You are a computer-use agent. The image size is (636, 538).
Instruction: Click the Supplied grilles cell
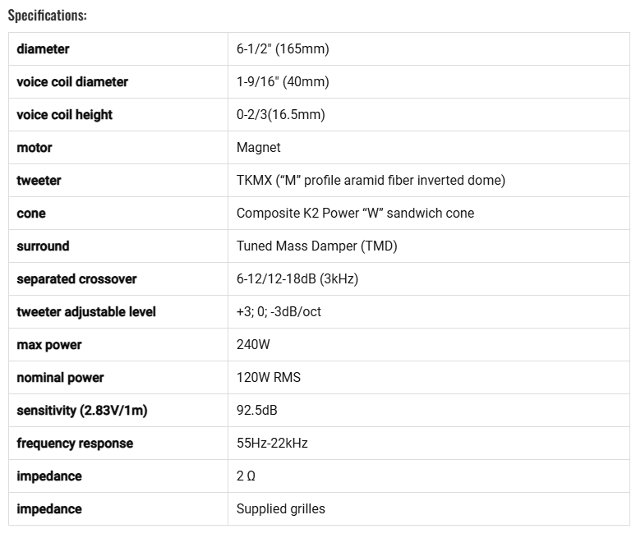point(280,509)
